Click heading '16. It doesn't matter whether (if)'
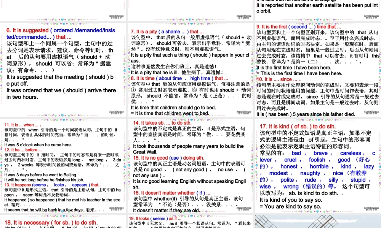Image resolution: width=381 pixels, height=228 pixels. [x=171, y=193]
